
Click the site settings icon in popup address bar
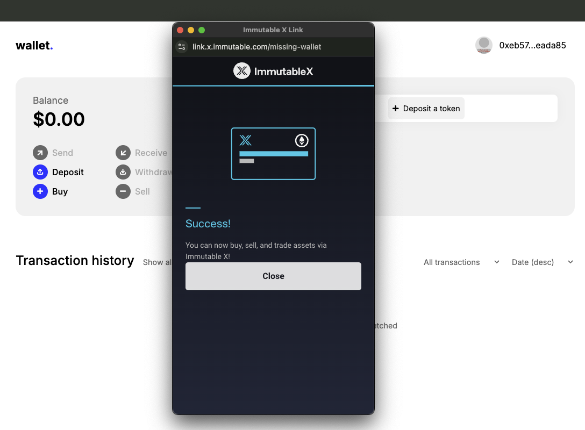(182, 47)
